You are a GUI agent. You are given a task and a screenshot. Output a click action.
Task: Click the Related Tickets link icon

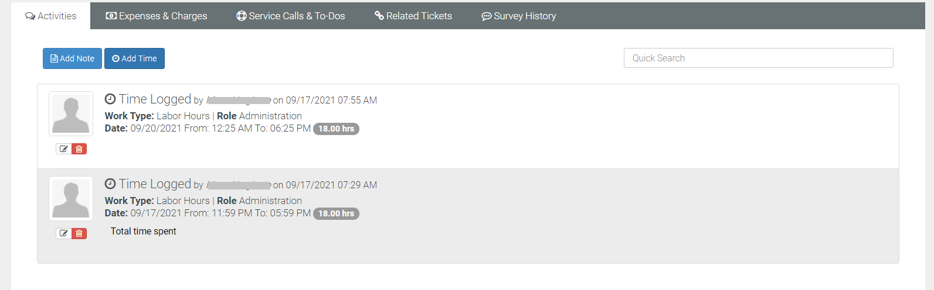[x=379, y=16]
